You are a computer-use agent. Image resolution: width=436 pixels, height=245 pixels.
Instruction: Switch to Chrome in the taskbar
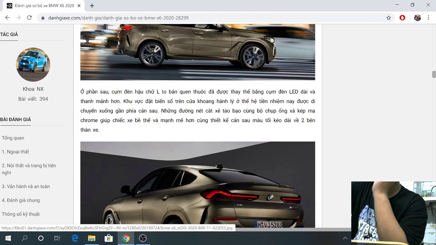[126, 238]
